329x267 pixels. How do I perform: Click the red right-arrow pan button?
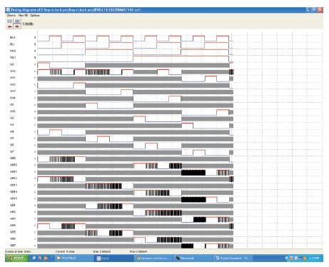tap(17, 26)
